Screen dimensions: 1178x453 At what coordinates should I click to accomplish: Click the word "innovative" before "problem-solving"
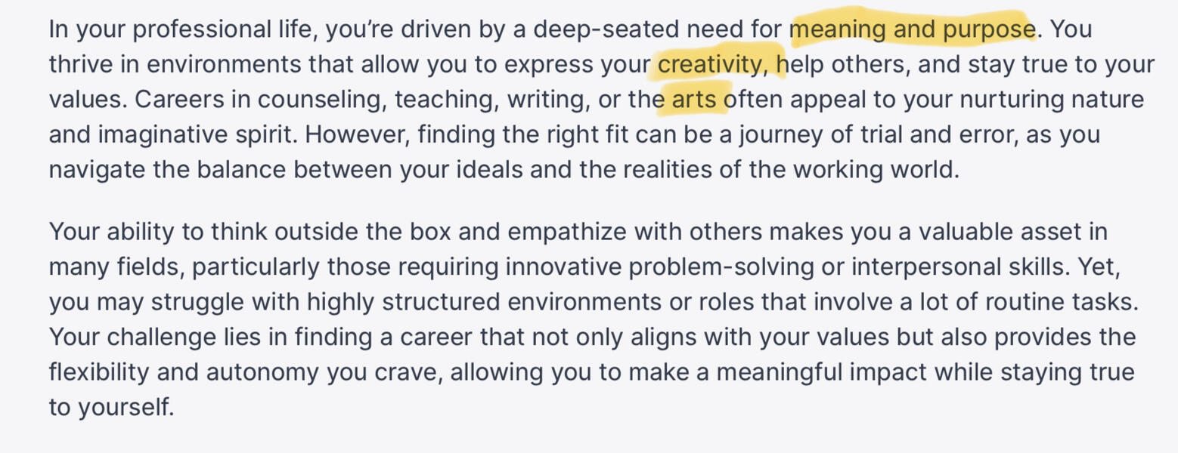pos(563,267)
